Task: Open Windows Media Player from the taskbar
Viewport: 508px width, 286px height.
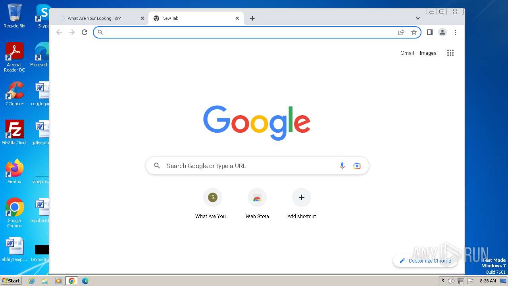Action: point(58,280)
